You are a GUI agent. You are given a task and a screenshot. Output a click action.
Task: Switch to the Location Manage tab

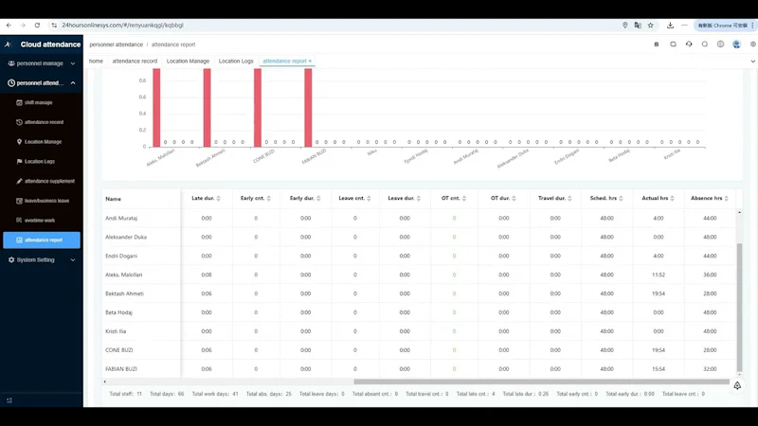(x=188, y=61)
